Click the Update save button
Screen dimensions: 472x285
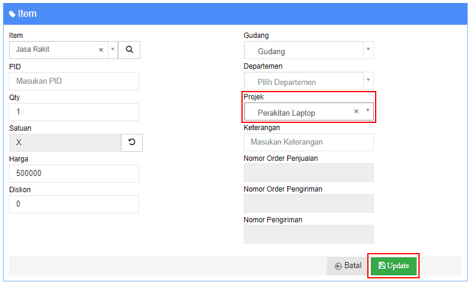394,266
